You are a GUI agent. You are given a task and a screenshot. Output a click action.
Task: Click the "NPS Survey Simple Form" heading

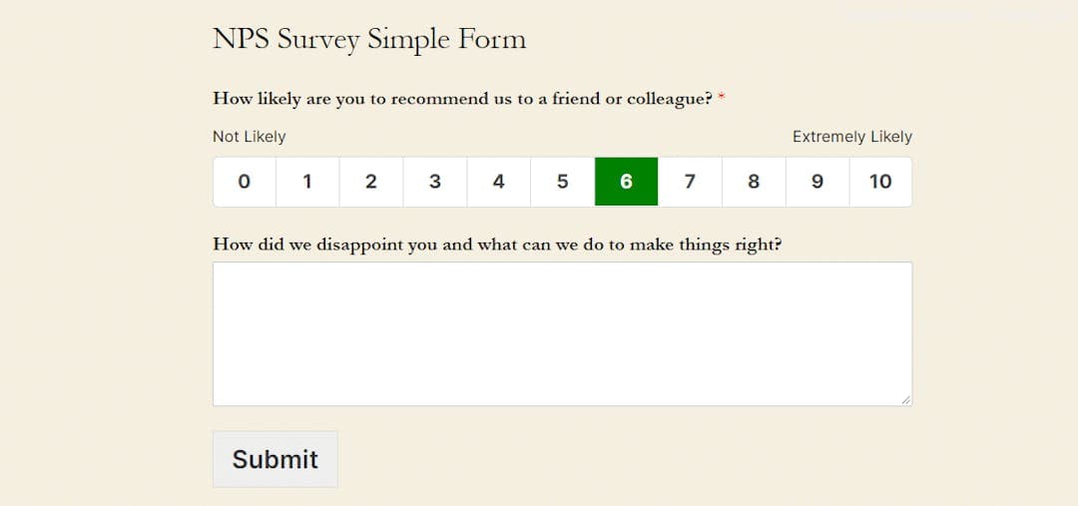tap(369, 40)
